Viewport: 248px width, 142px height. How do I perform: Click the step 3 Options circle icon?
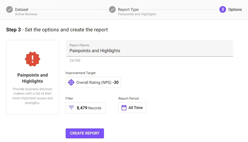click(x=222, y=9)
